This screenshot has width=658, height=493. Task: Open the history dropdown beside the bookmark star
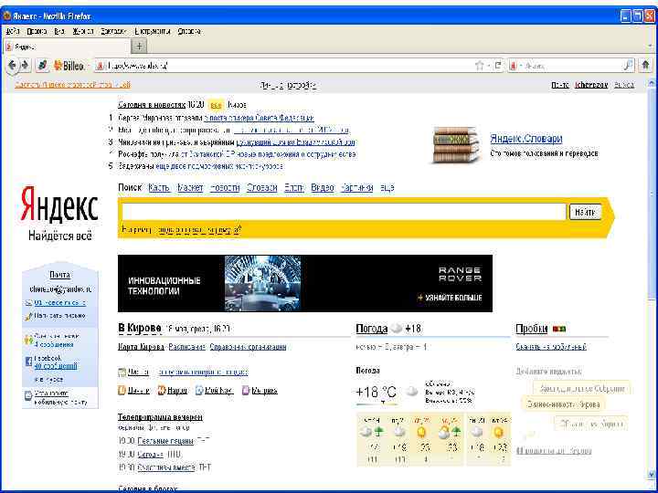pos(489,66)
